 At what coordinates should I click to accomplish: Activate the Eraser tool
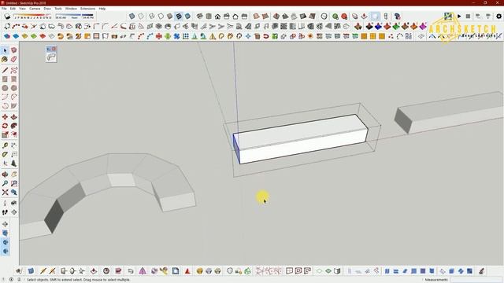coord(14,60)
